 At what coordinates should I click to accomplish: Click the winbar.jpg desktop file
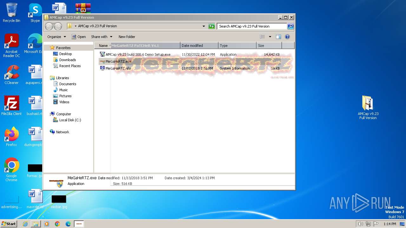pyautogui.click(x=59, y=201)
